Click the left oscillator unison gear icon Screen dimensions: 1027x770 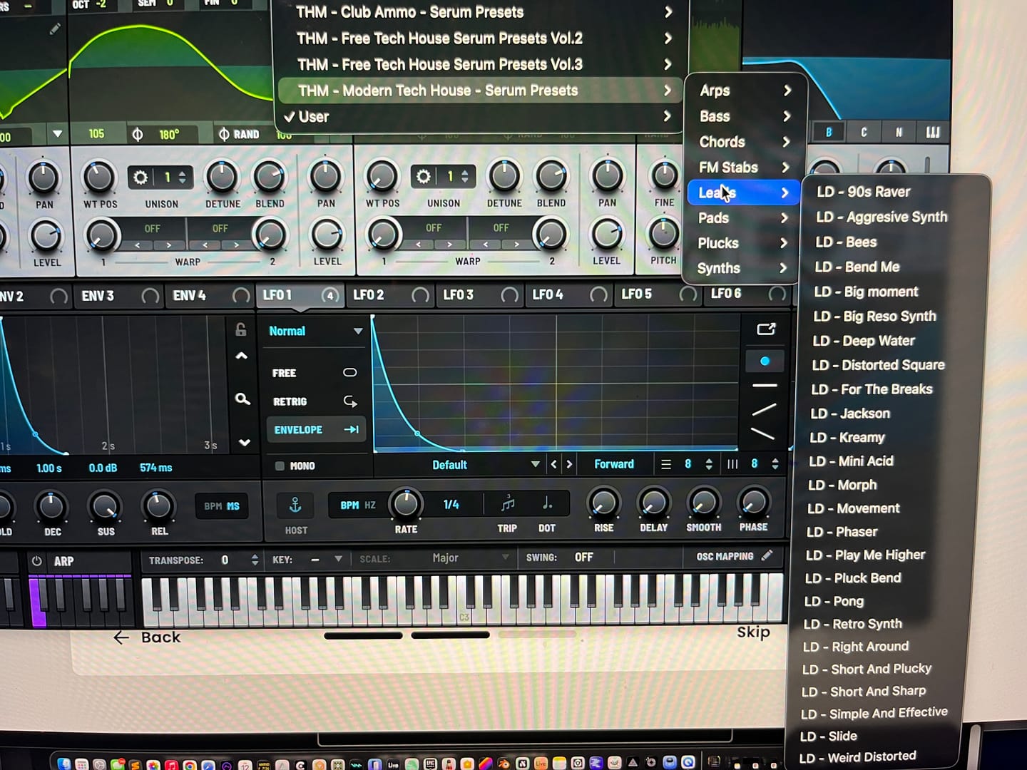pos(141,177)
